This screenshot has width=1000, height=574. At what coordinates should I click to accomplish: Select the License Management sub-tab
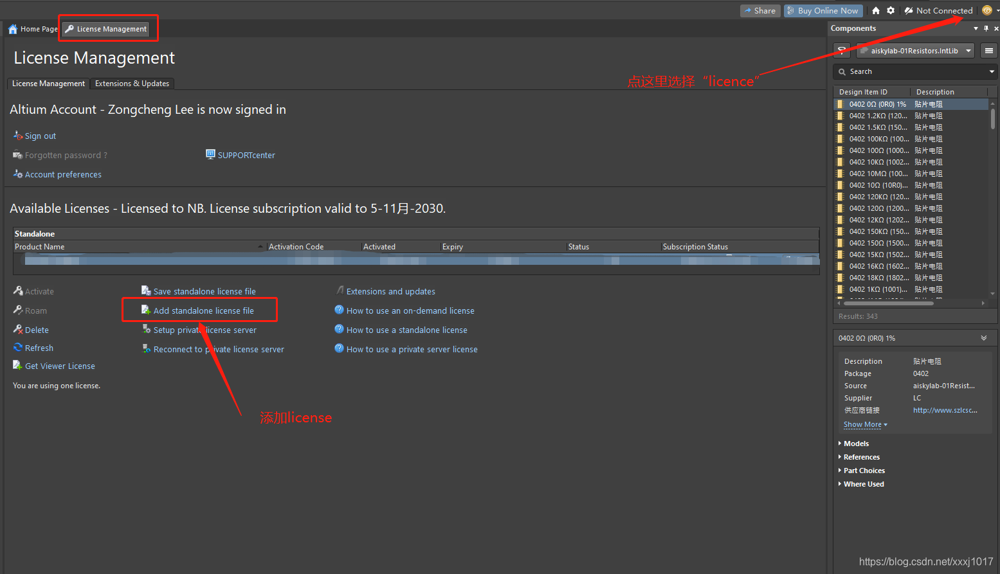click(x=48, y=84)
